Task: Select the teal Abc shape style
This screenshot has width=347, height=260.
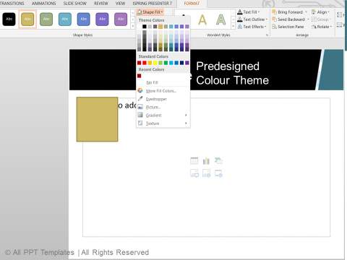Action: coord(65,19)
